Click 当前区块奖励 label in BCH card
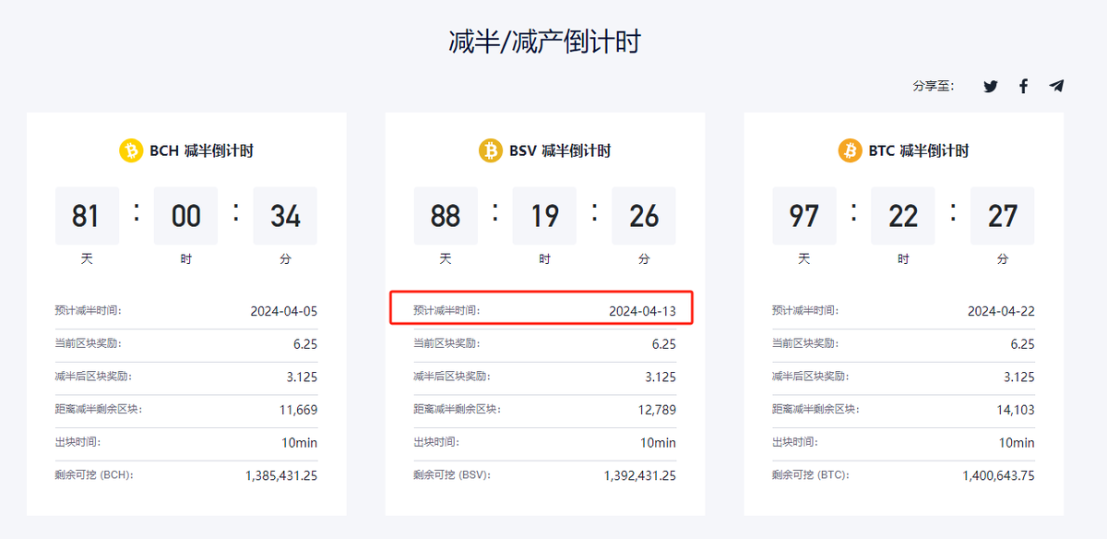This screenshot has width=1107, height=539. tap(88, 343)
